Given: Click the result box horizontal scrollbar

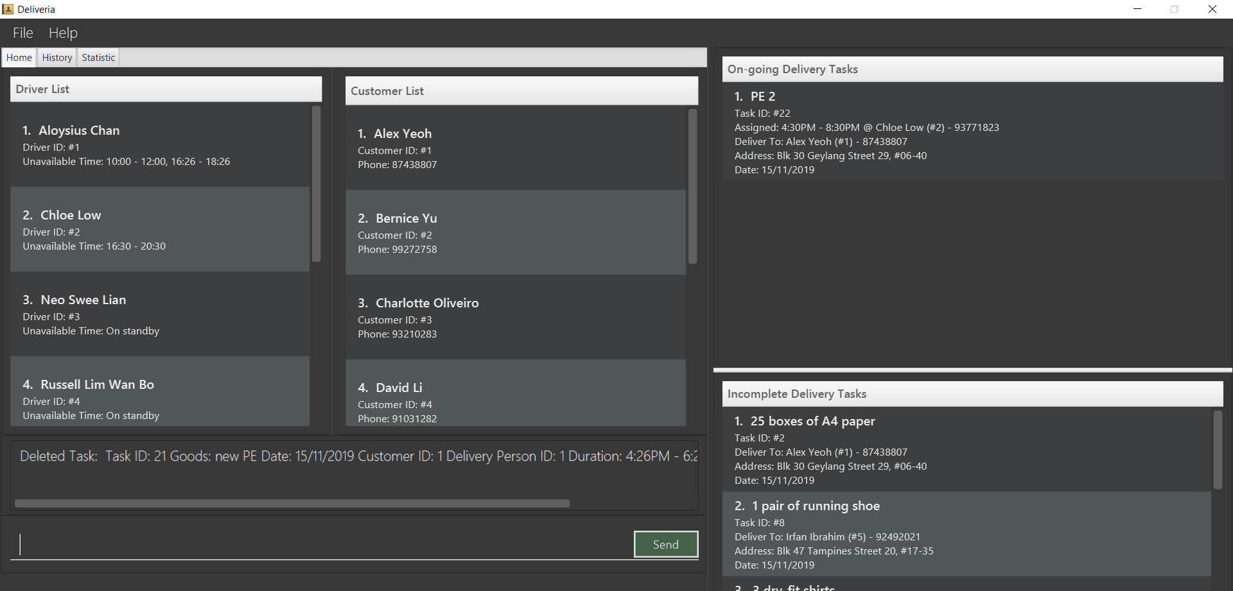Looking at the screenshot, I should point(292,503).
